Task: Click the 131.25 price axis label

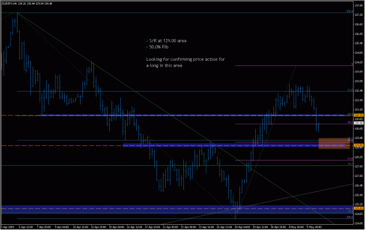Action: tap(359, 110)
